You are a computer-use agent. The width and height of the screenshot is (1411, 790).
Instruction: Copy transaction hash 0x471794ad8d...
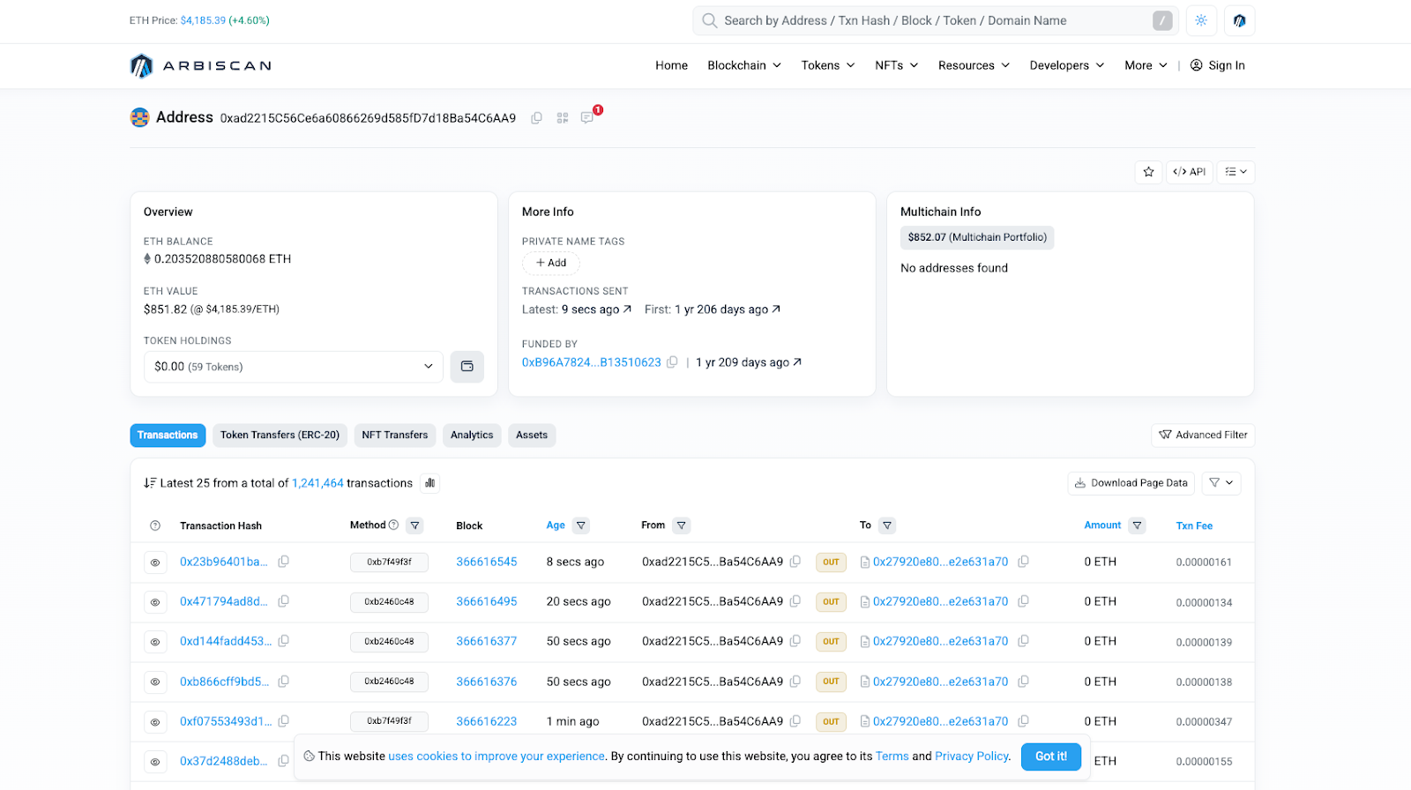(283, 601)
